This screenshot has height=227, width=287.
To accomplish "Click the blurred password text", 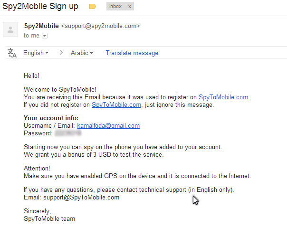I will 68,133.
